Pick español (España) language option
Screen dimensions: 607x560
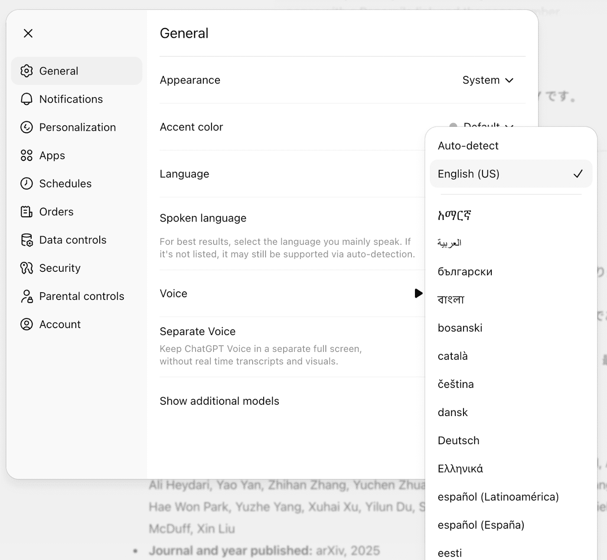pyautogui.click(x=481, y=525)
